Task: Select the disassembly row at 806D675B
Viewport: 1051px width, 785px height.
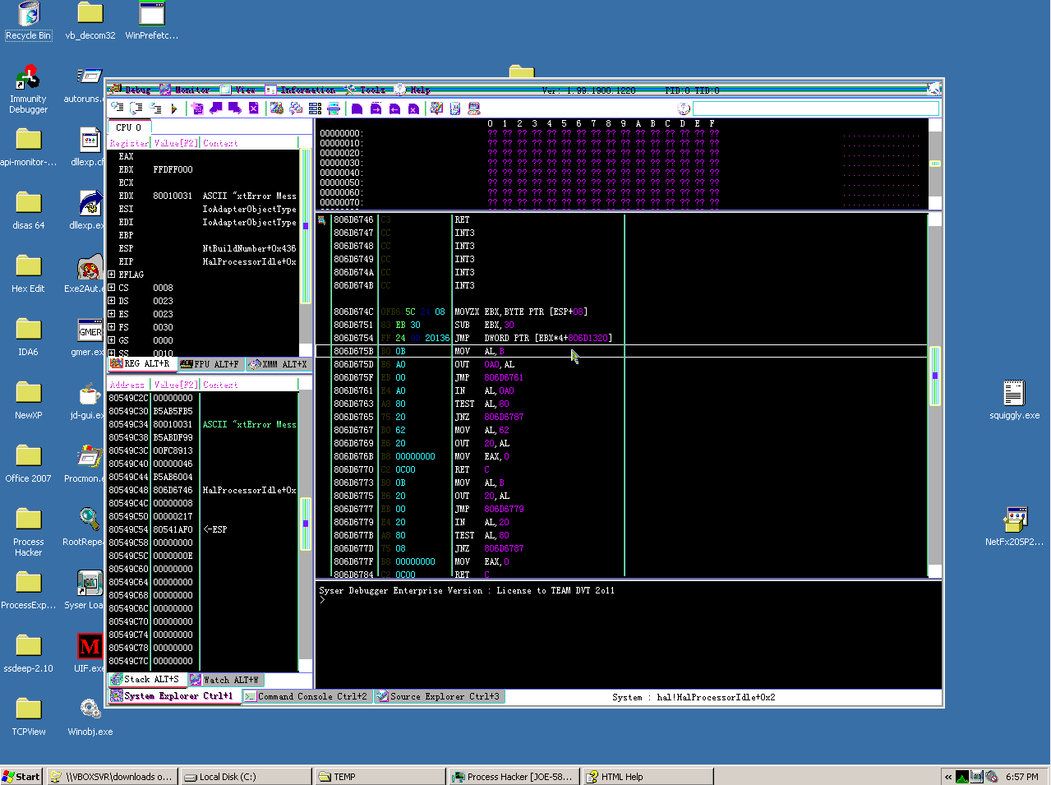Action: (x=622, y=351)
